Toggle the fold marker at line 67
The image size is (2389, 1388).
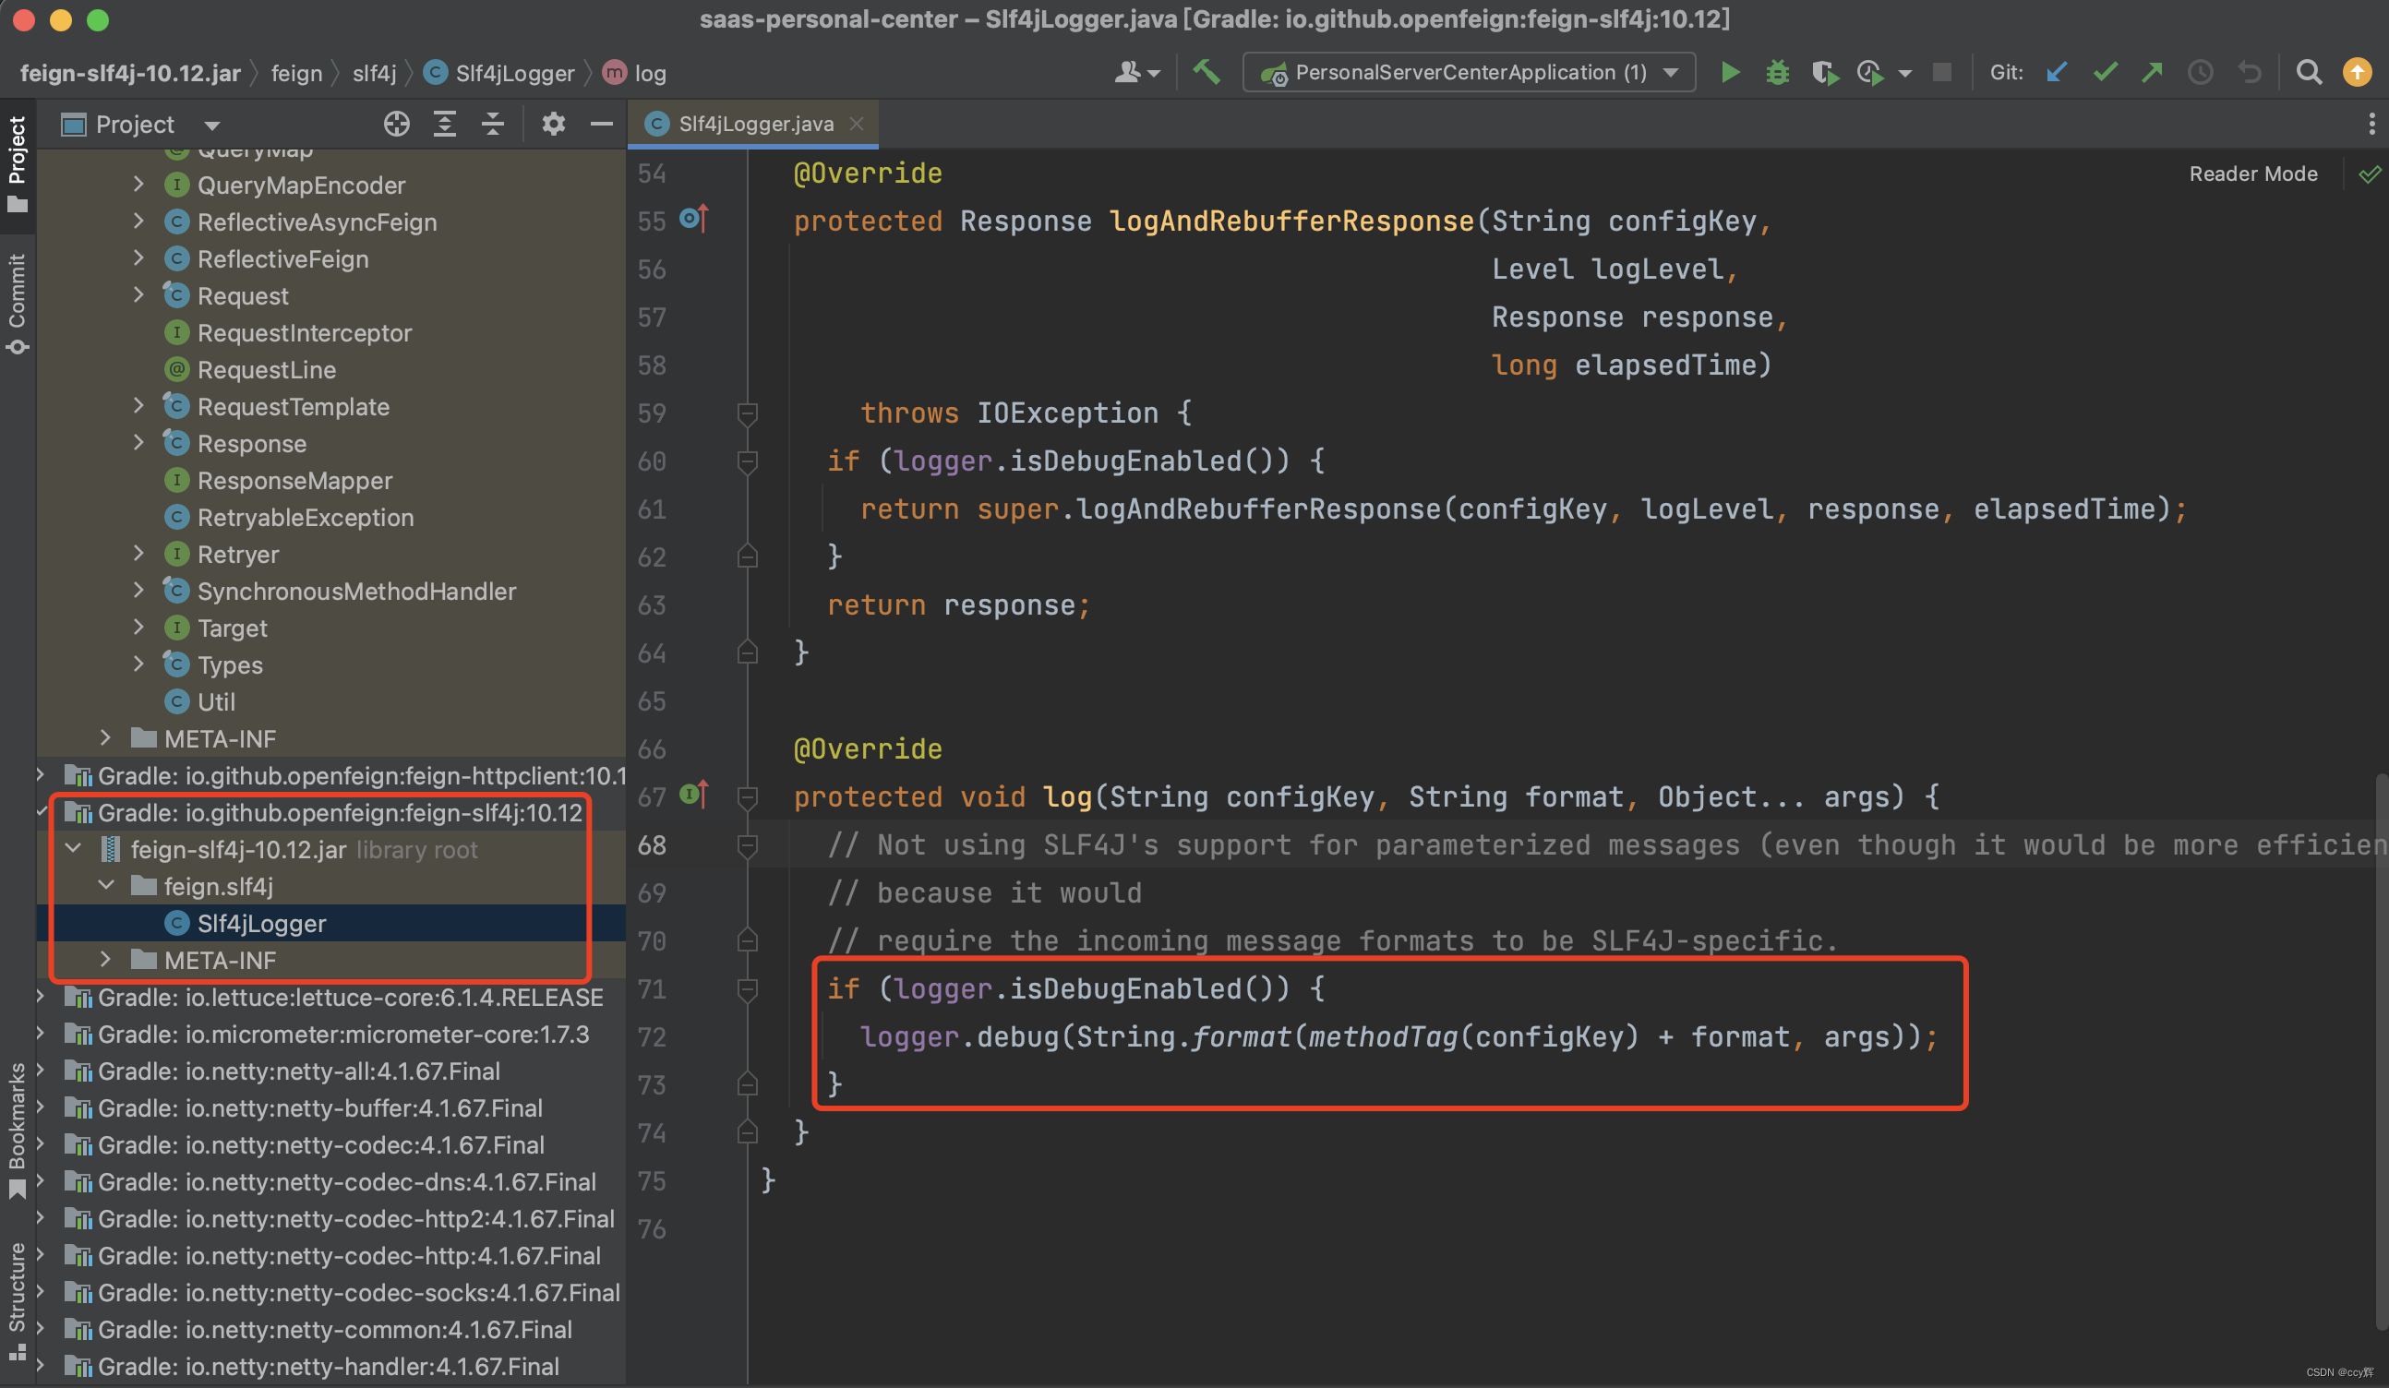pyautogui.click(x=747, y=797)
